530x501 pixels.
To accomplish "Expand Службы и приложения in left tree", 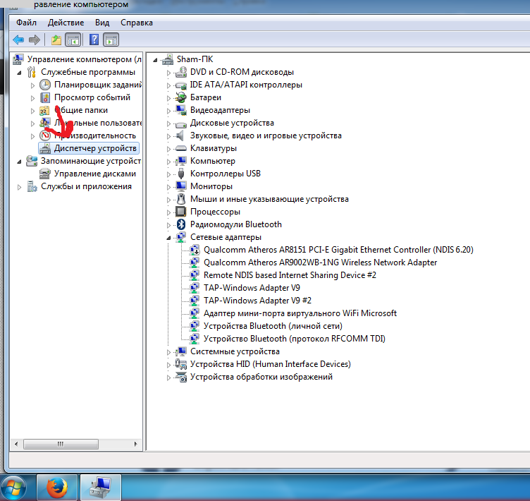I will click(19, 187).
